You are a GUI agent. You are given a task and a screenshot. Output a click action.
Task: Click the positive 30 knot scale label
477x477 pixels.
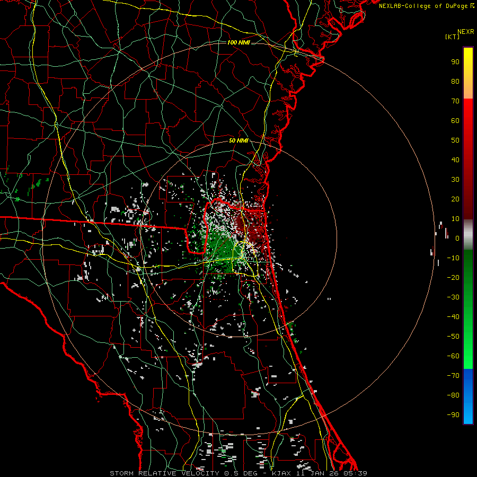pyautogui.click(x=455, y=180)
